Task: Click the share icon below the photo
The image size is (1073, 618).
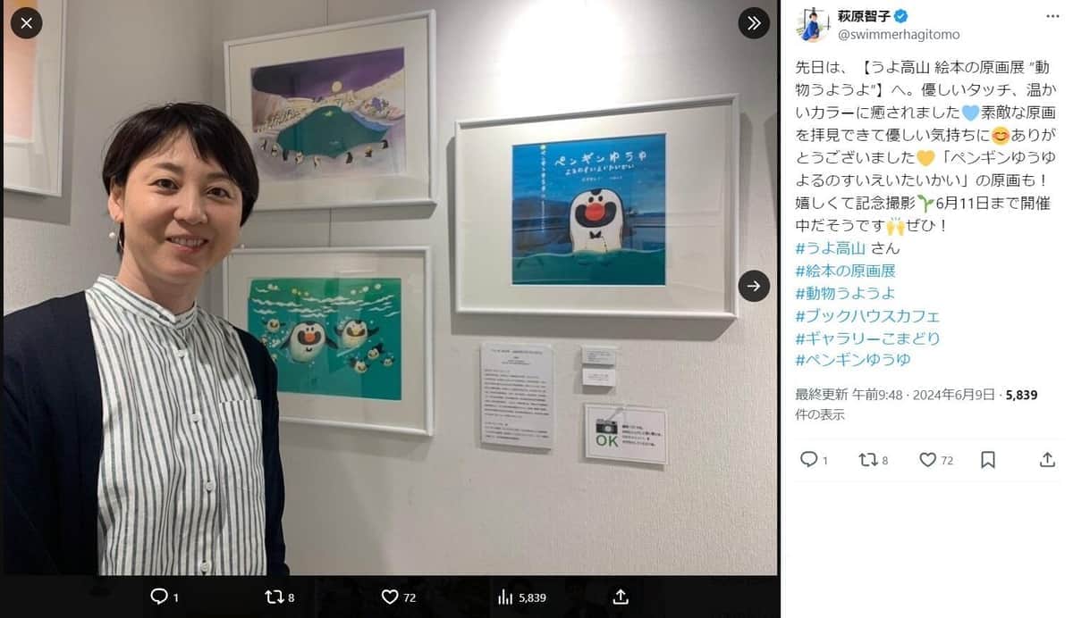Action: coord(621,597)
